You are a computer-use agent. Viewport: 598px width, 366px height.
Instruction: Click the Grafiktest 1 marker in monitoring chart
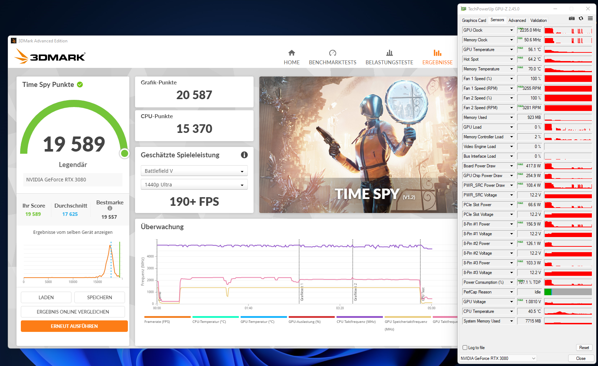pos(302,292)
